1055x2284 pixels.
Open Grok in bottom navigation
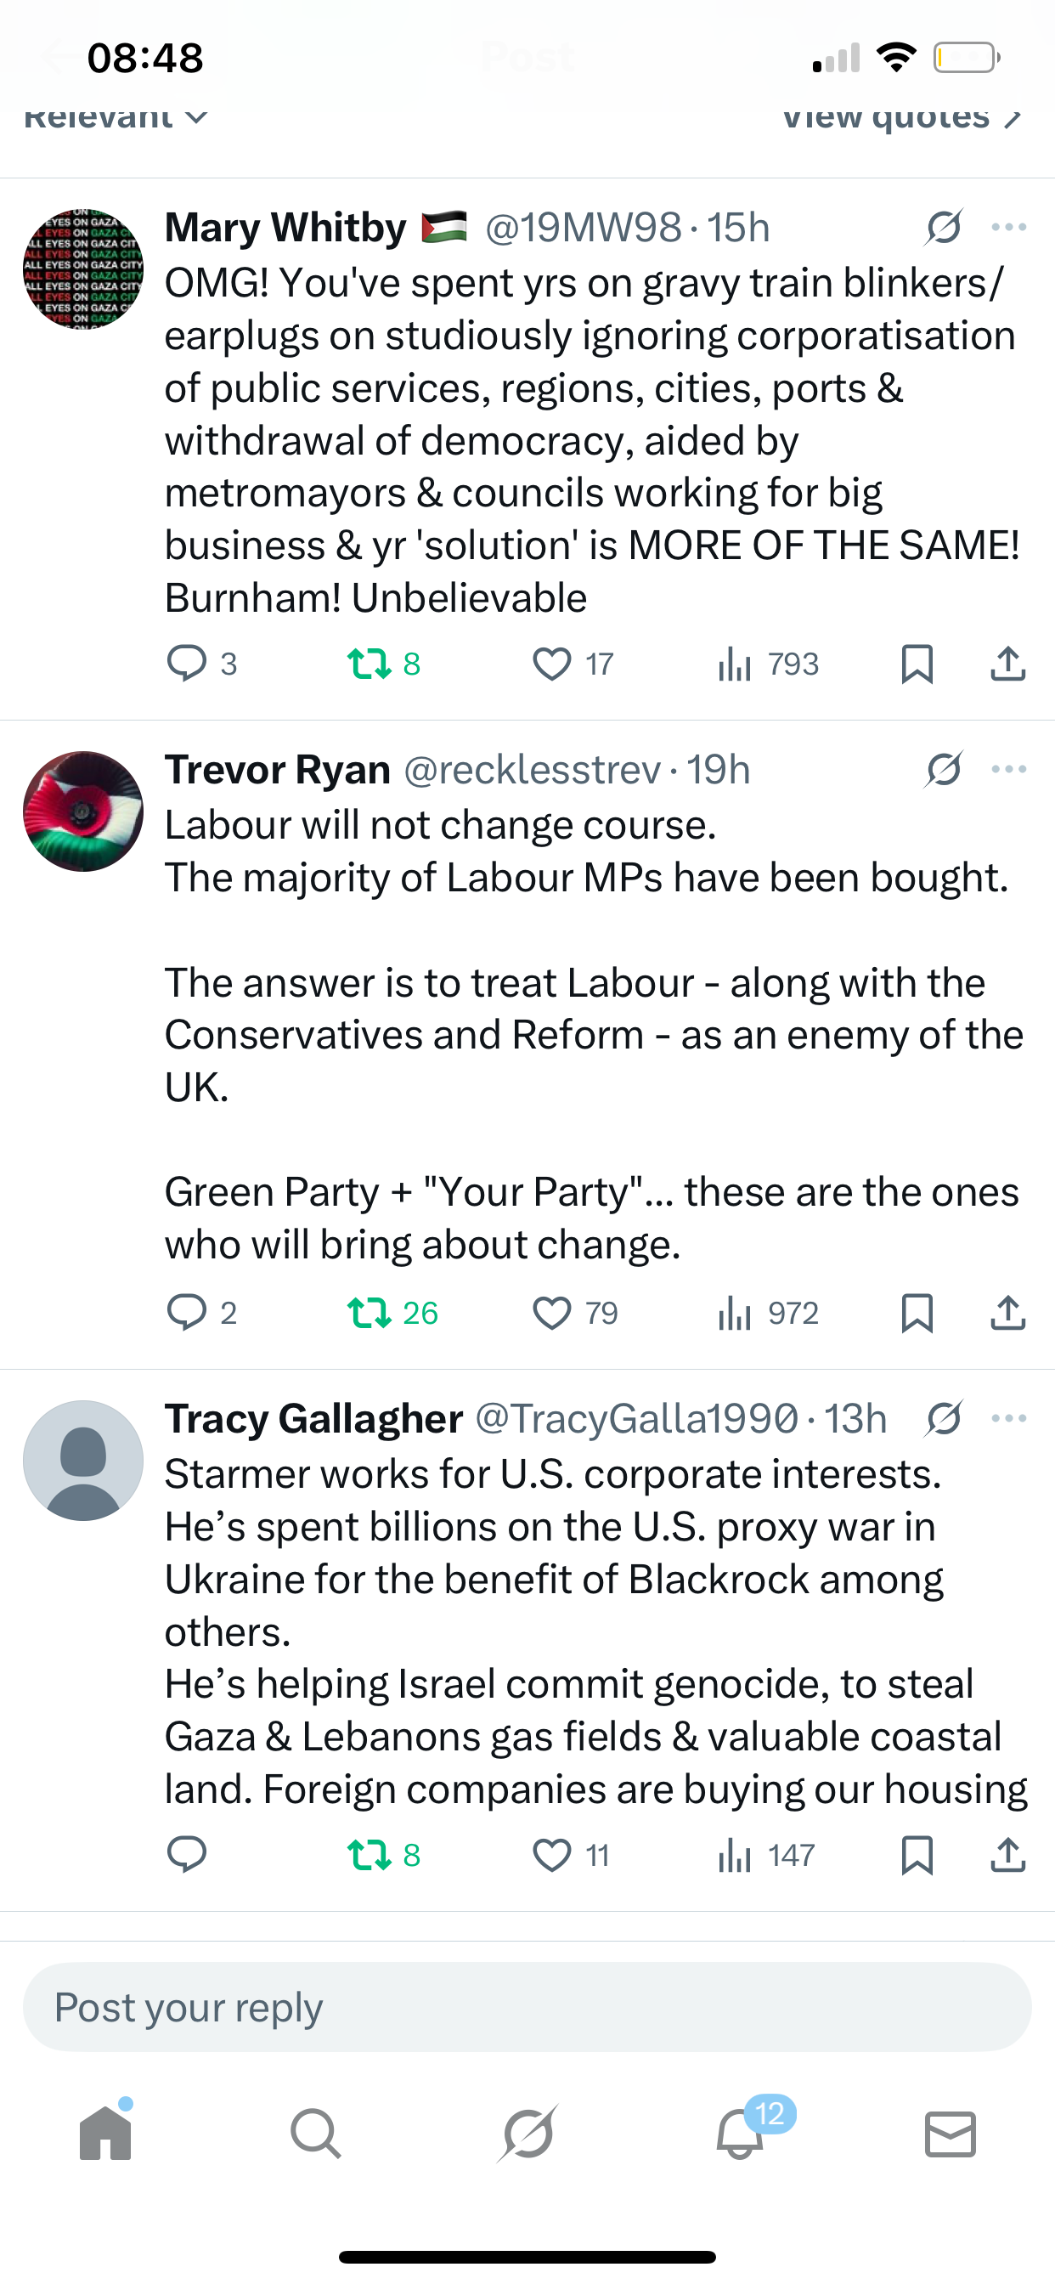tap(527, 2134)
